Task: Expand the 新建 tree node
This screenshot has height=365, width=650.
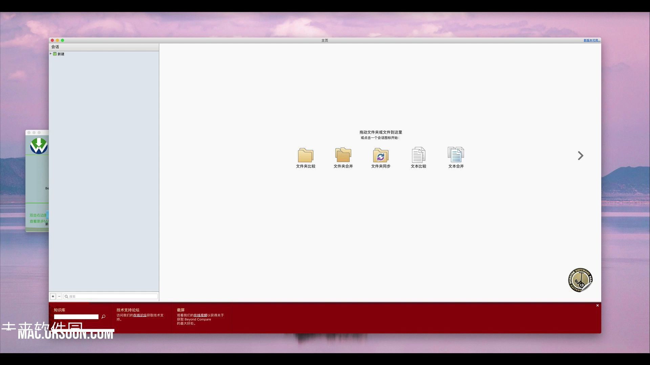Action: click(51, 54)
